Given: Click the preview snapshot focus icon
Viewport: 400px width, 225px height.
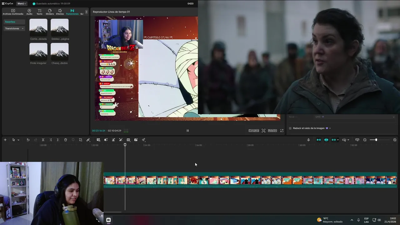Looking at the screenshot, I should 263,131.
